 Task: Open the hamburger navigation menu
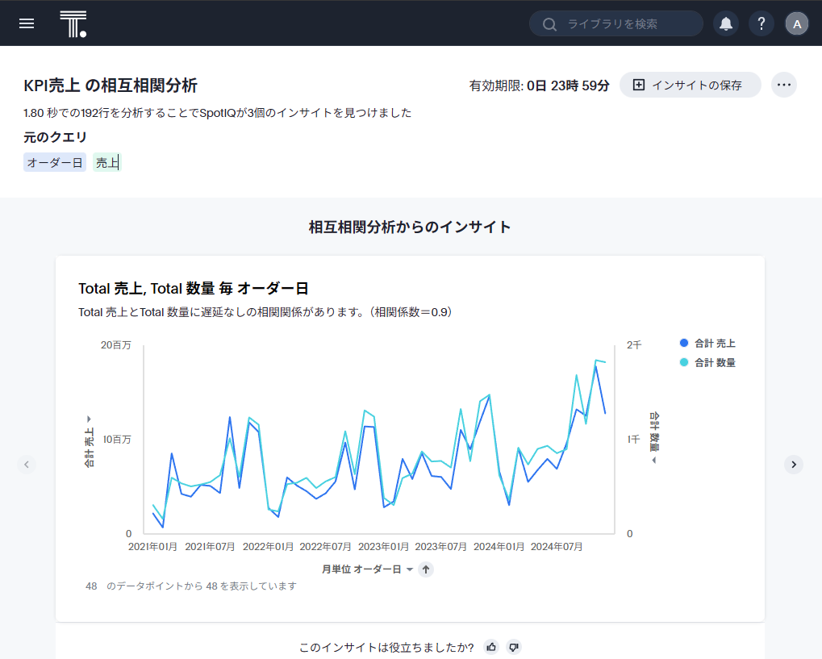[x=27, y=23]
